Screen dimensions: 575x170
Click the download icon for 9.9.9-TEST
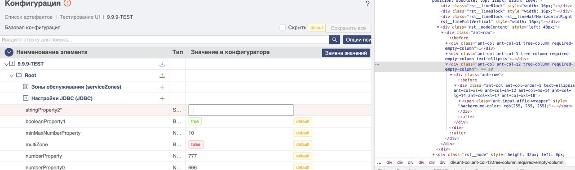162,64
